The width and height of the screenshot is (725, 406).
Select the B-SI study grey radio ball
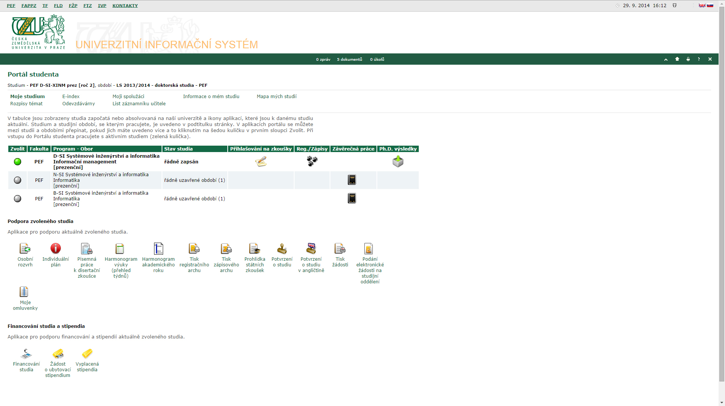17,199
